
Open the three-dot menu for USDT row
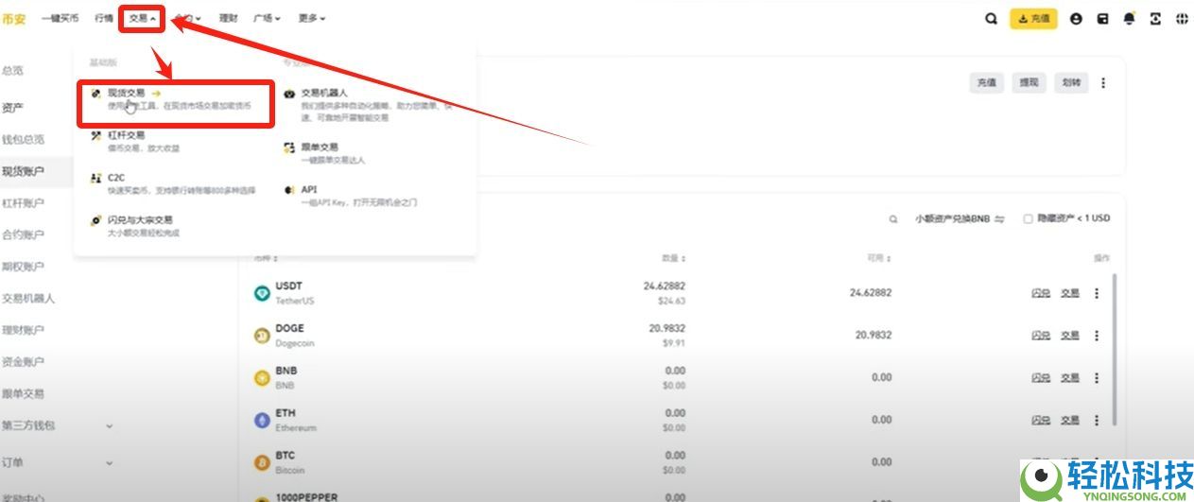coord(1097,293)
